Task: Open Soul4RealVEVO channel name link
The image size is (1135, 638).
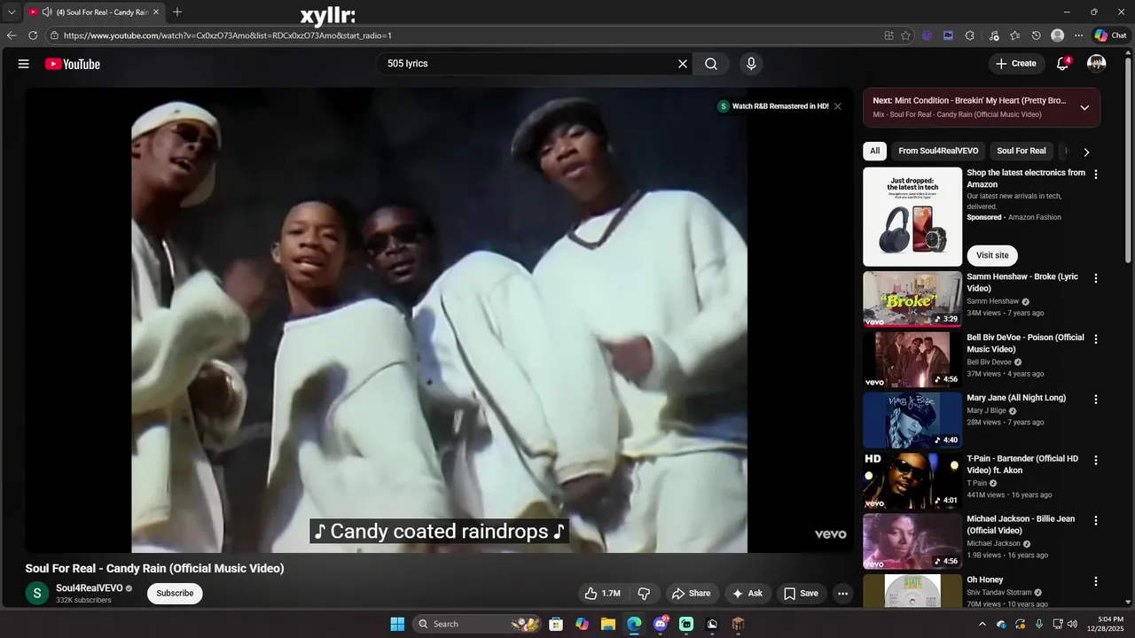Action: tap(89, 588)
